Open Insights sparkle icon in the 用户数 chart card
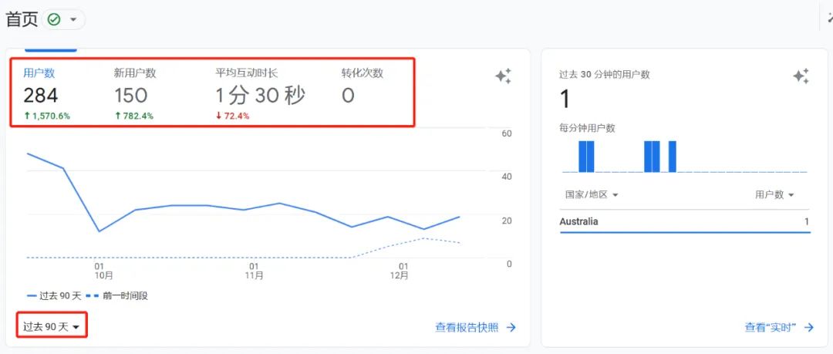The width and height of the screenshot is (833, 354). click(503, 76)
